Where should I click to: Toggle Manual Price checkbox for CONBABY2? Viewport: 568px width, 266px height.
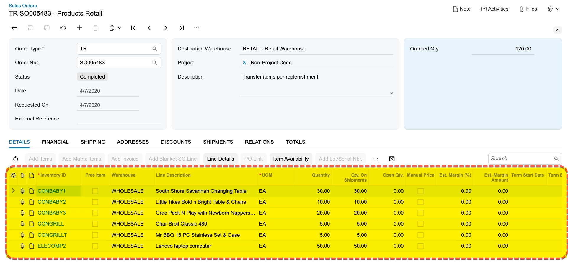coord(420,202)
